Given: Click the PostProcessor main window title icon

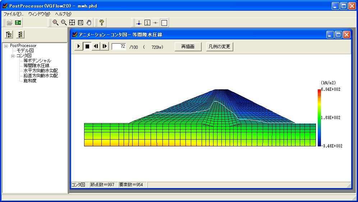Looking at the screenshot, I should pyautogui.click(x=5, y=6).
